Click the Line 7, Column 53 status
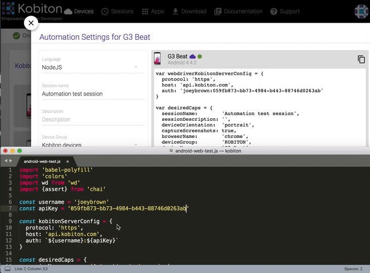 click(31, 269)
